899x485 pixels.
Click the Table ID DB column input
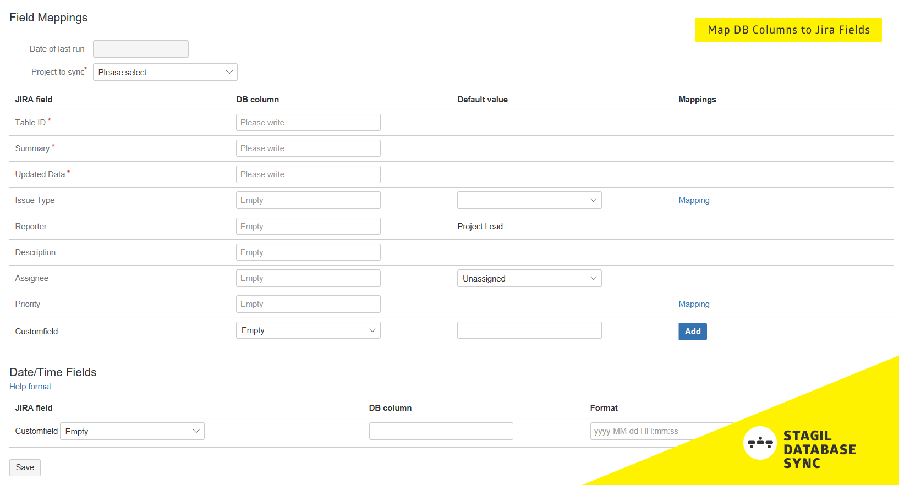coord(308,122)
